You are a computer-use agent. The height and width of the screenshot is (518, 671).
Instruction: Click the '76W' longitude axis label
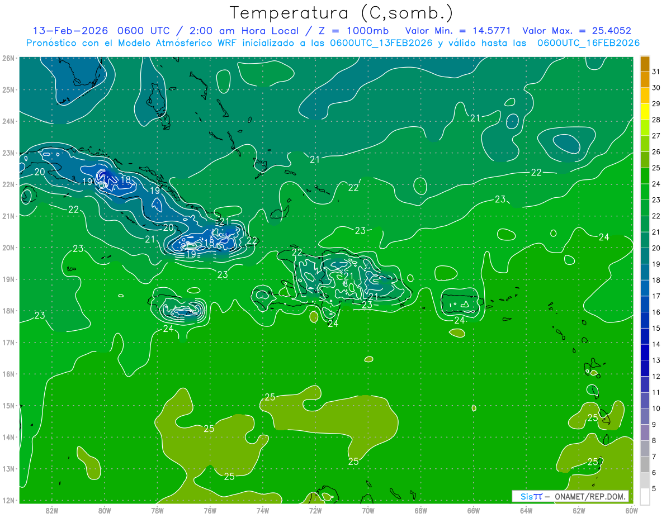pyautogui.click(x=210, y=510)
